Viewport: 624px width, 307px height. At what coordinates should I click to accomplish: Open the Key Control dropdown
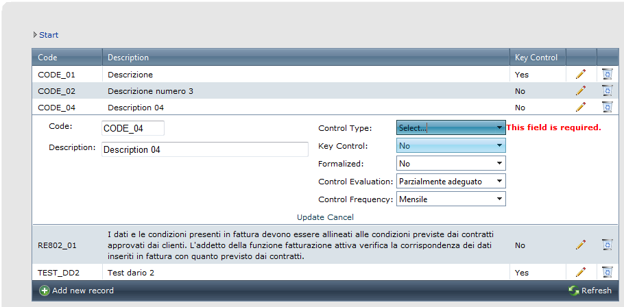[x=451, y=145]
